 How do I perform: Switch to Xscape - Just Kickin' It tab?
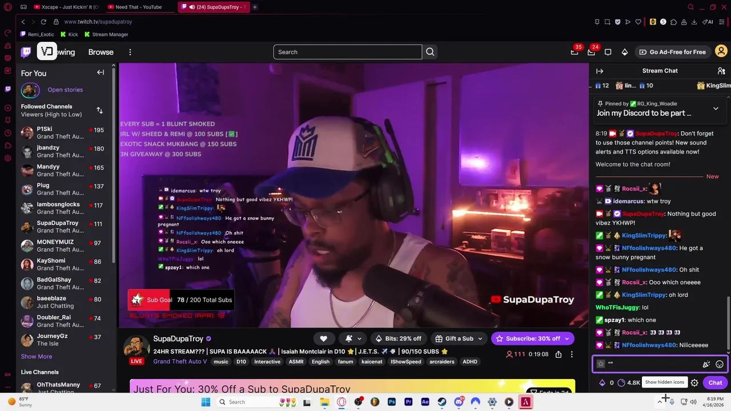coord(66,7)
